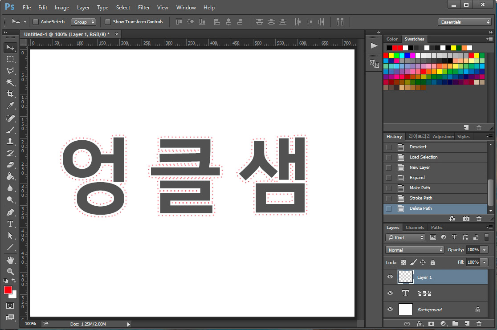Toggle lock transparent pixels

[403, 262]
